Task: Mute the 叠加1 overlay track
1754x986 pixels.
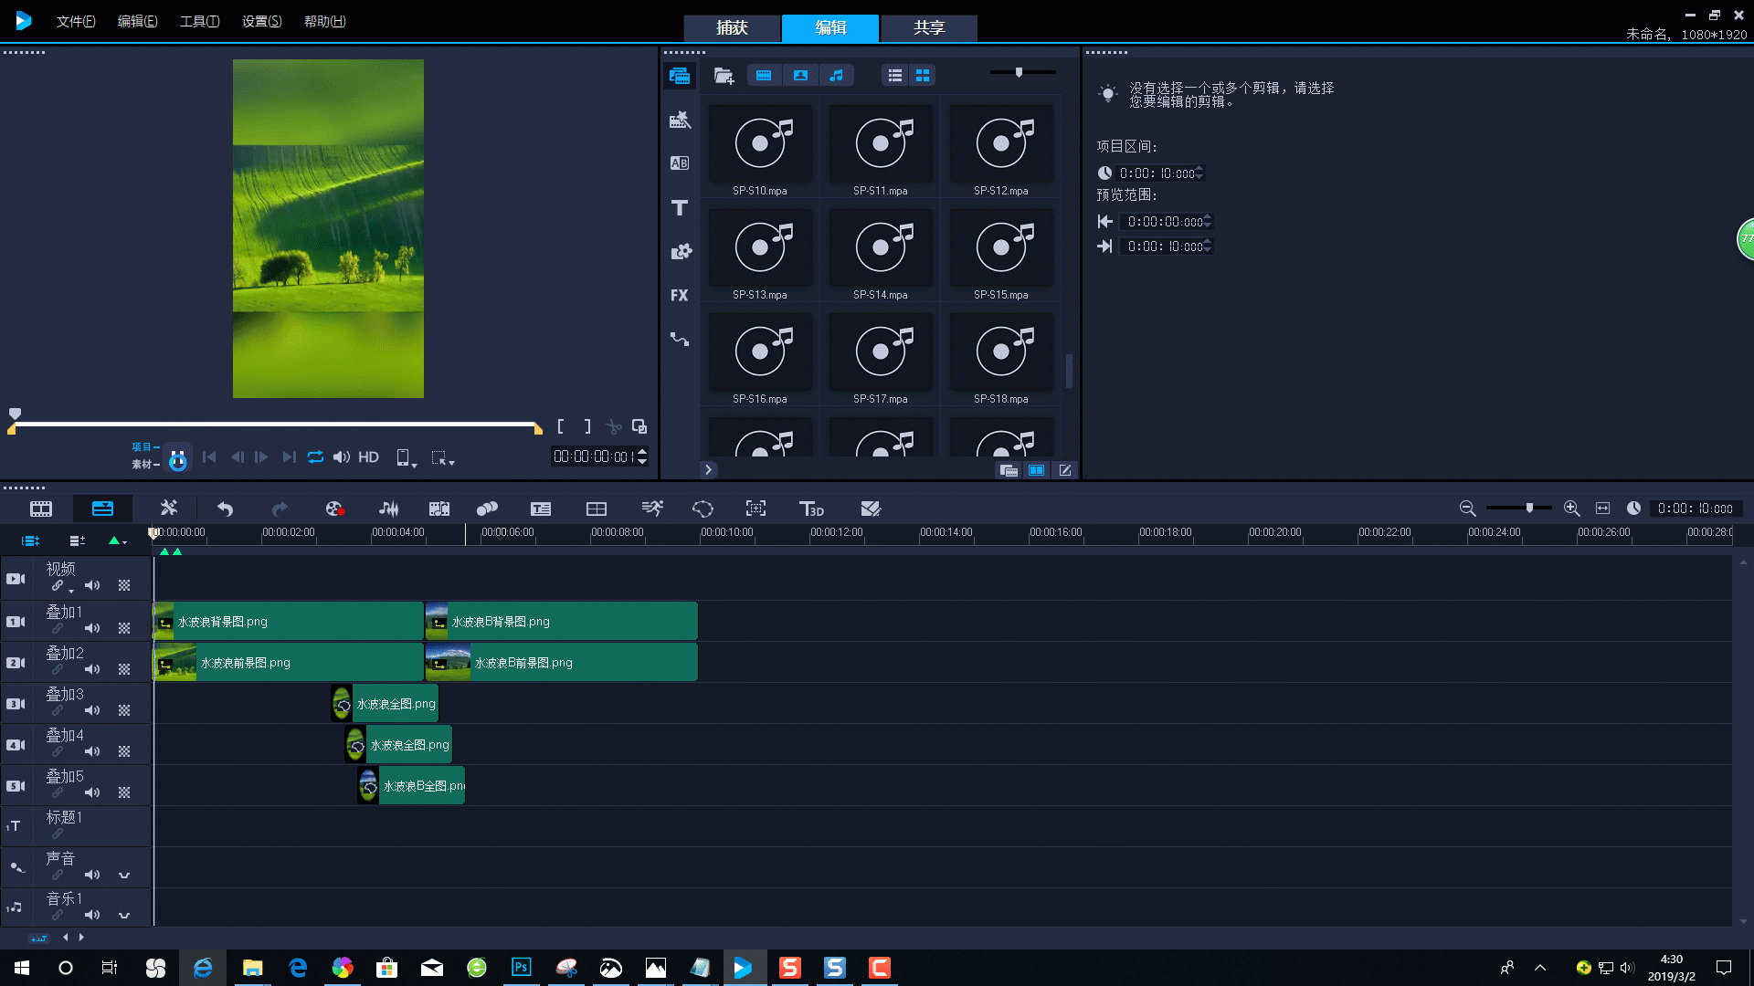Action: (x=92, y=628)
